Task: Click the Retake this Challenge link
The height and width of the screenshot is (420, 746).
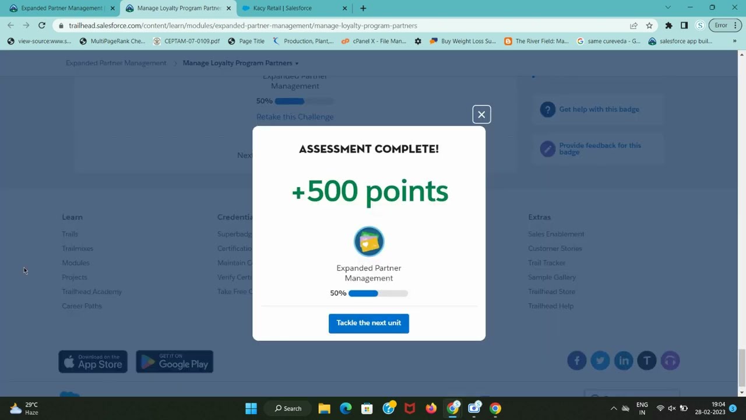Action: click(x=295, y=117)
